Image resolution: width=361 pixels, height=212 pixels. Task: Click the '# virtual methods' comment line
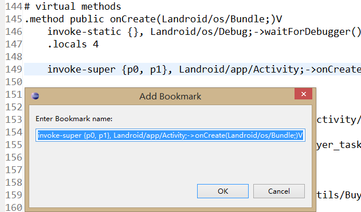[73, 6]
